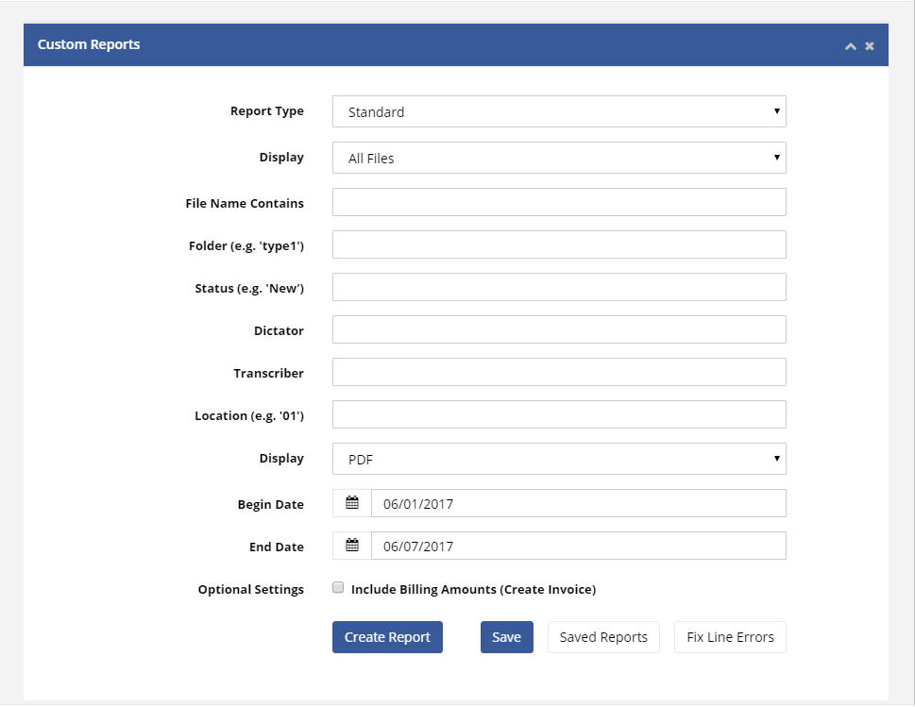Click the Folder input field
Viewport: 915px width, 707px height.
(559, 244)
